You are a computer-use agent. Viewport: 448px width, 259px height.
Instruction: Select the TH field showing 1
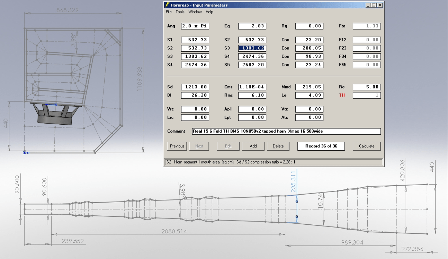(x=367, y=95)
